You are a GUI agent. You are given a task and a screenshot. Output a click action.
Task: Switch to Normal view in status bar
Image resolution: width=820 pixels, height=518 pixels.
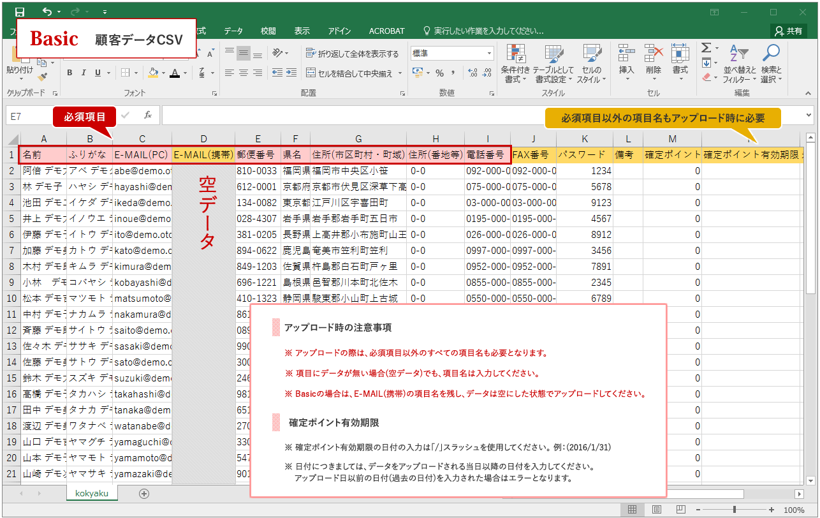(632, 510)
